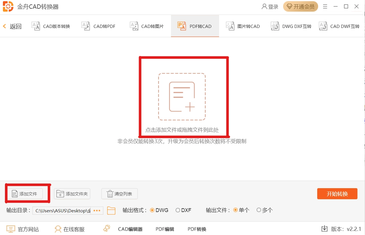Screen dimensions: 365x235
Task: Click the add-file document icon in drop zone
Action: pos(182,97)
